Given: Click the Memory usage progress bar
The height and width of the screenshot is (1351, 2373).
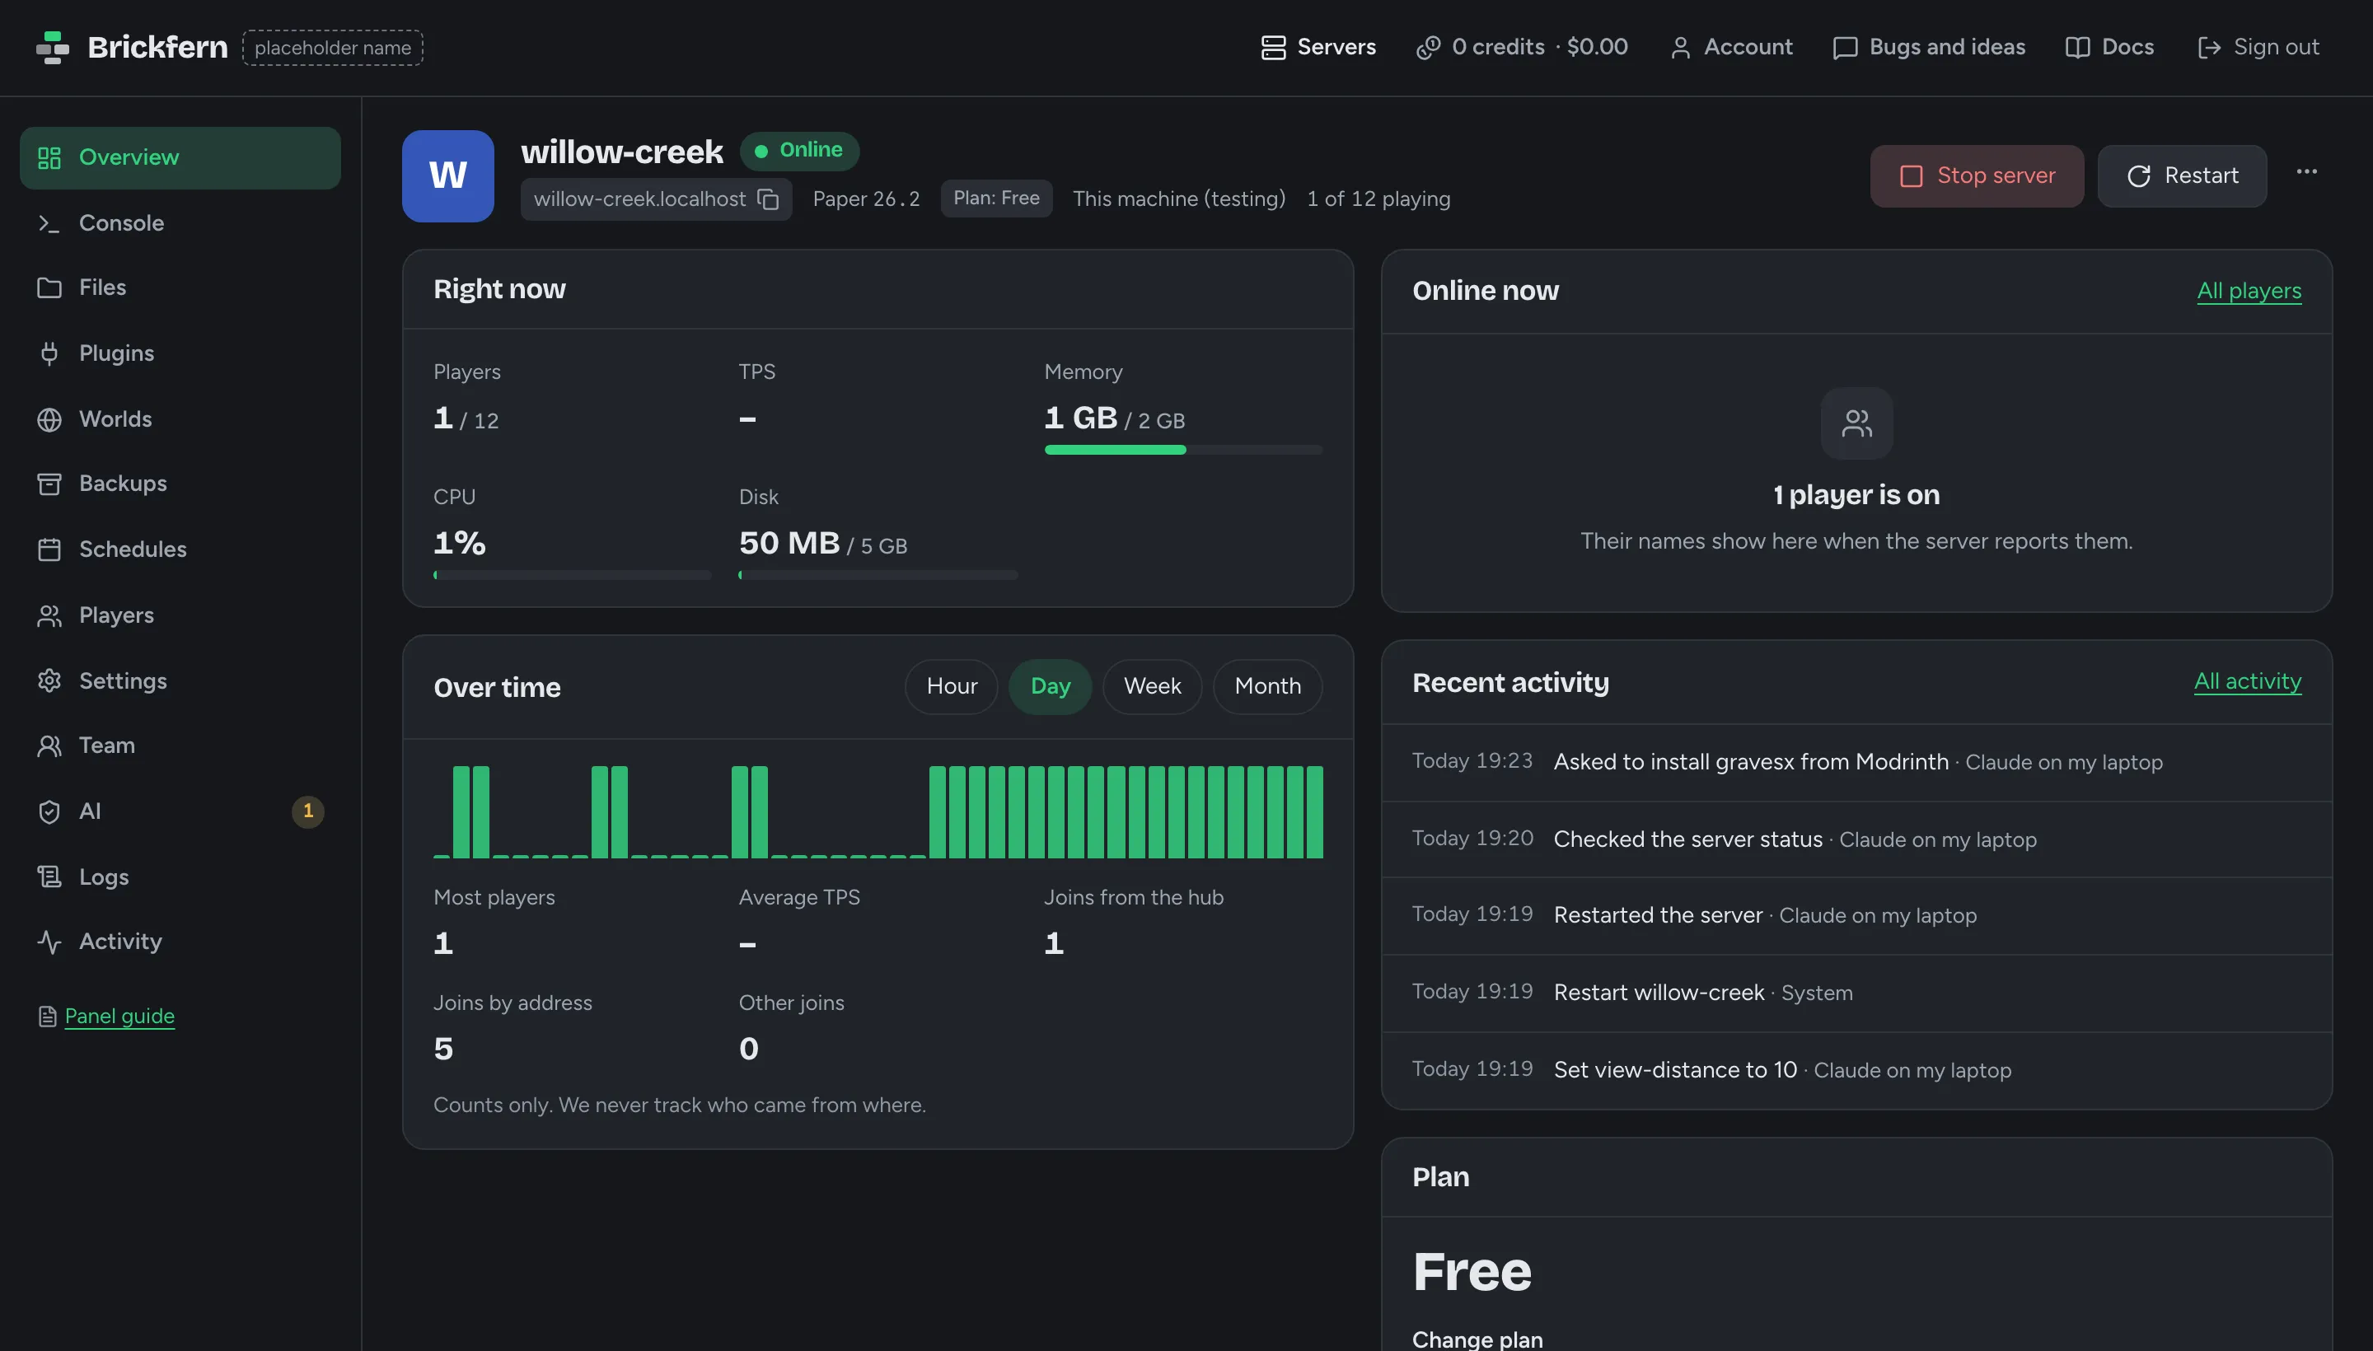Looking at the screenshot, I should pos(1182,450).
